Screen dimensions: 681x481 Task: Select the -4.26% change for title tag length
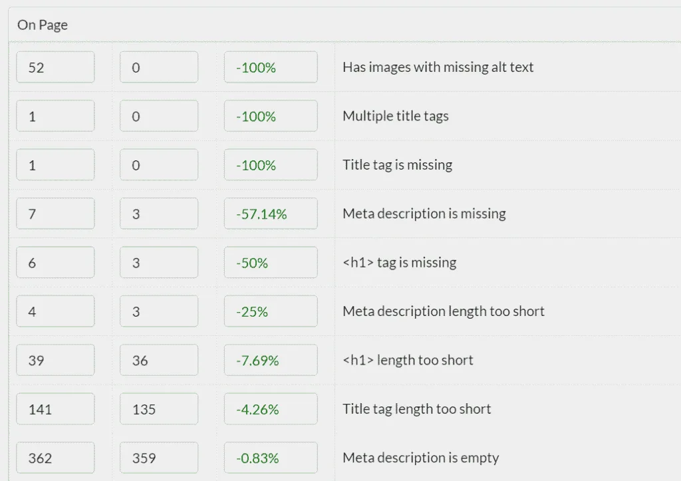tap(270, 408)
